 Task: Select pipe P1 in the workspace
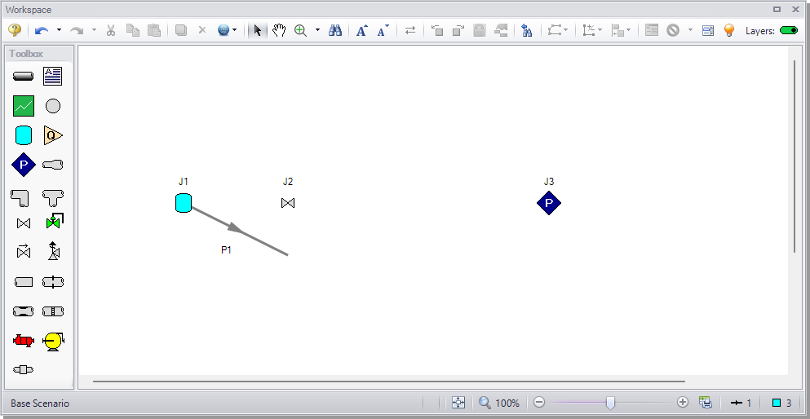pos(240,231)
